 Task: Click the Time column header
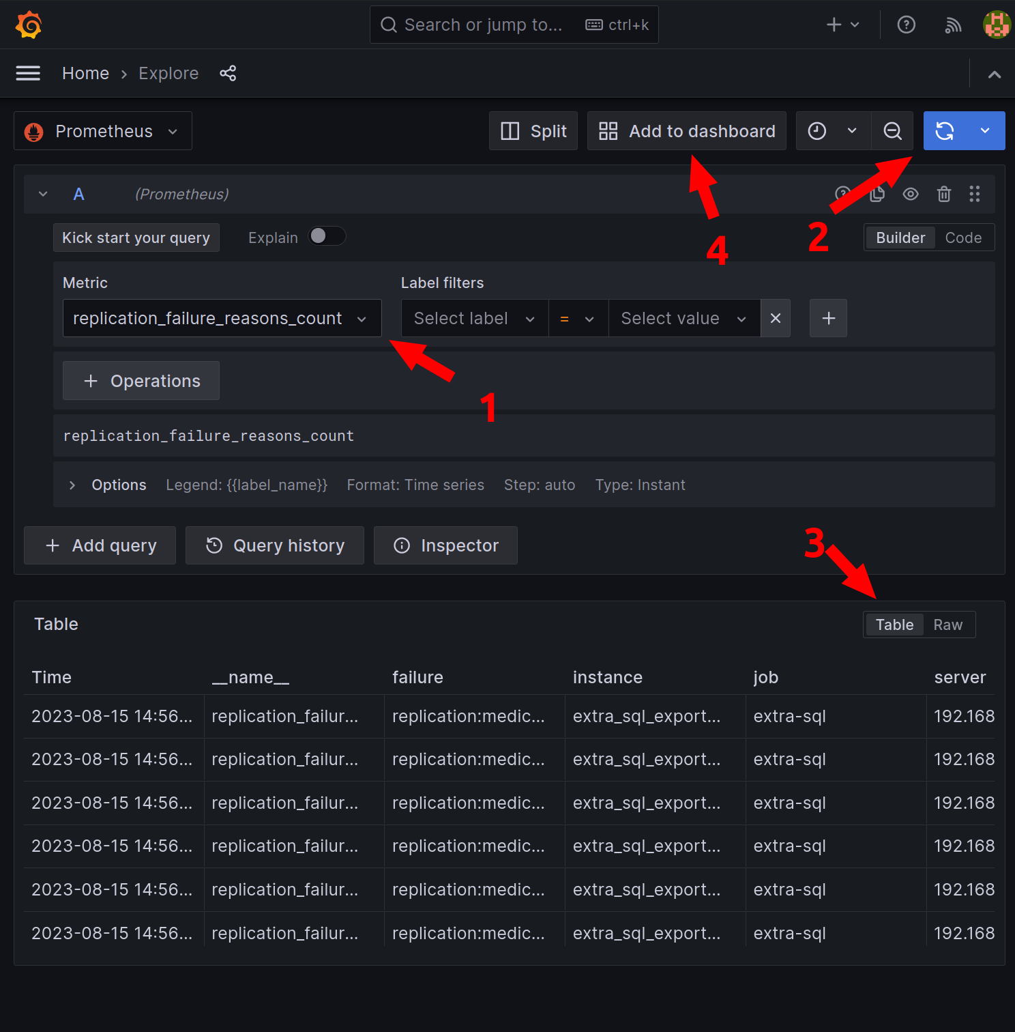[x=51, y=677]
